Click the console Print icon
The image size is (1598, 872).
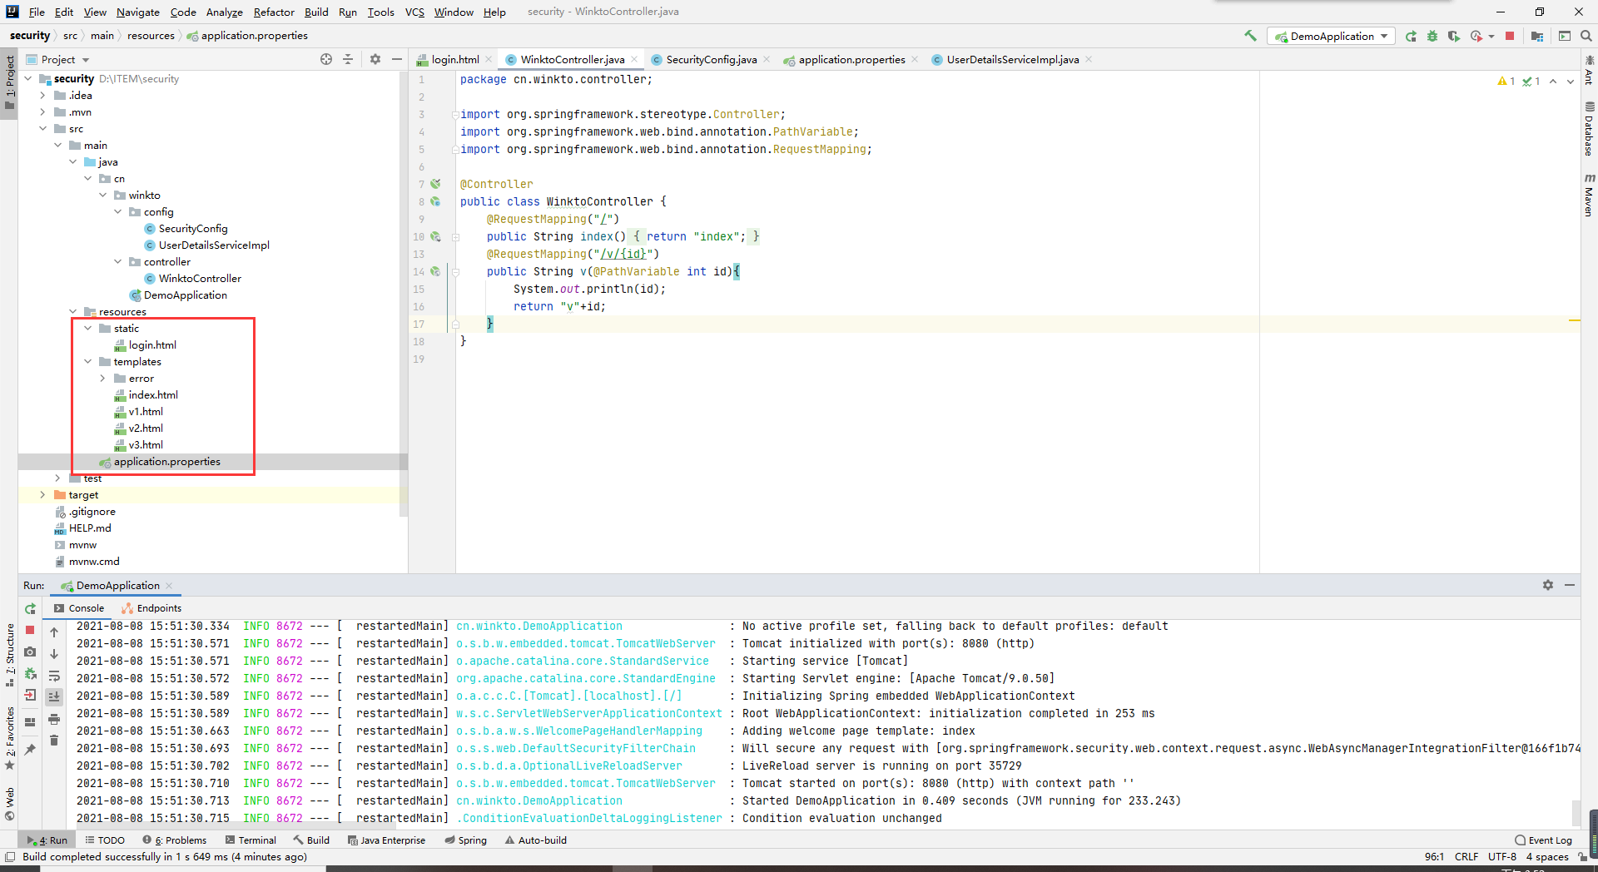click(x=54, y=719)
